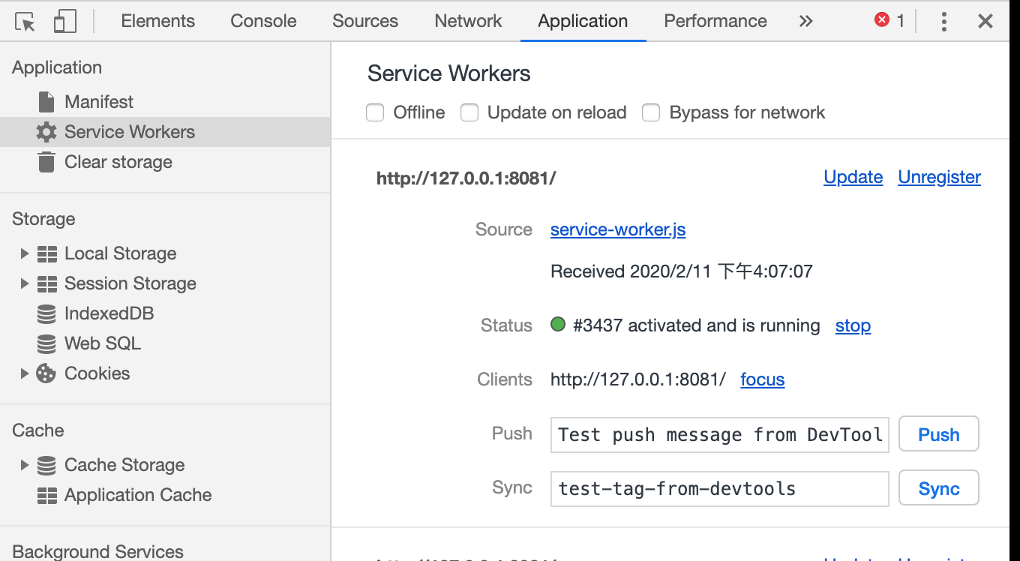Activate the inspect element picker icon

[x=25, y=22]
